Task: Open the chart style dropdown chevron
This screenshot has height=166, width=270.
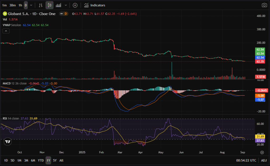Action: pyautogui.click(x=66, y=5)
